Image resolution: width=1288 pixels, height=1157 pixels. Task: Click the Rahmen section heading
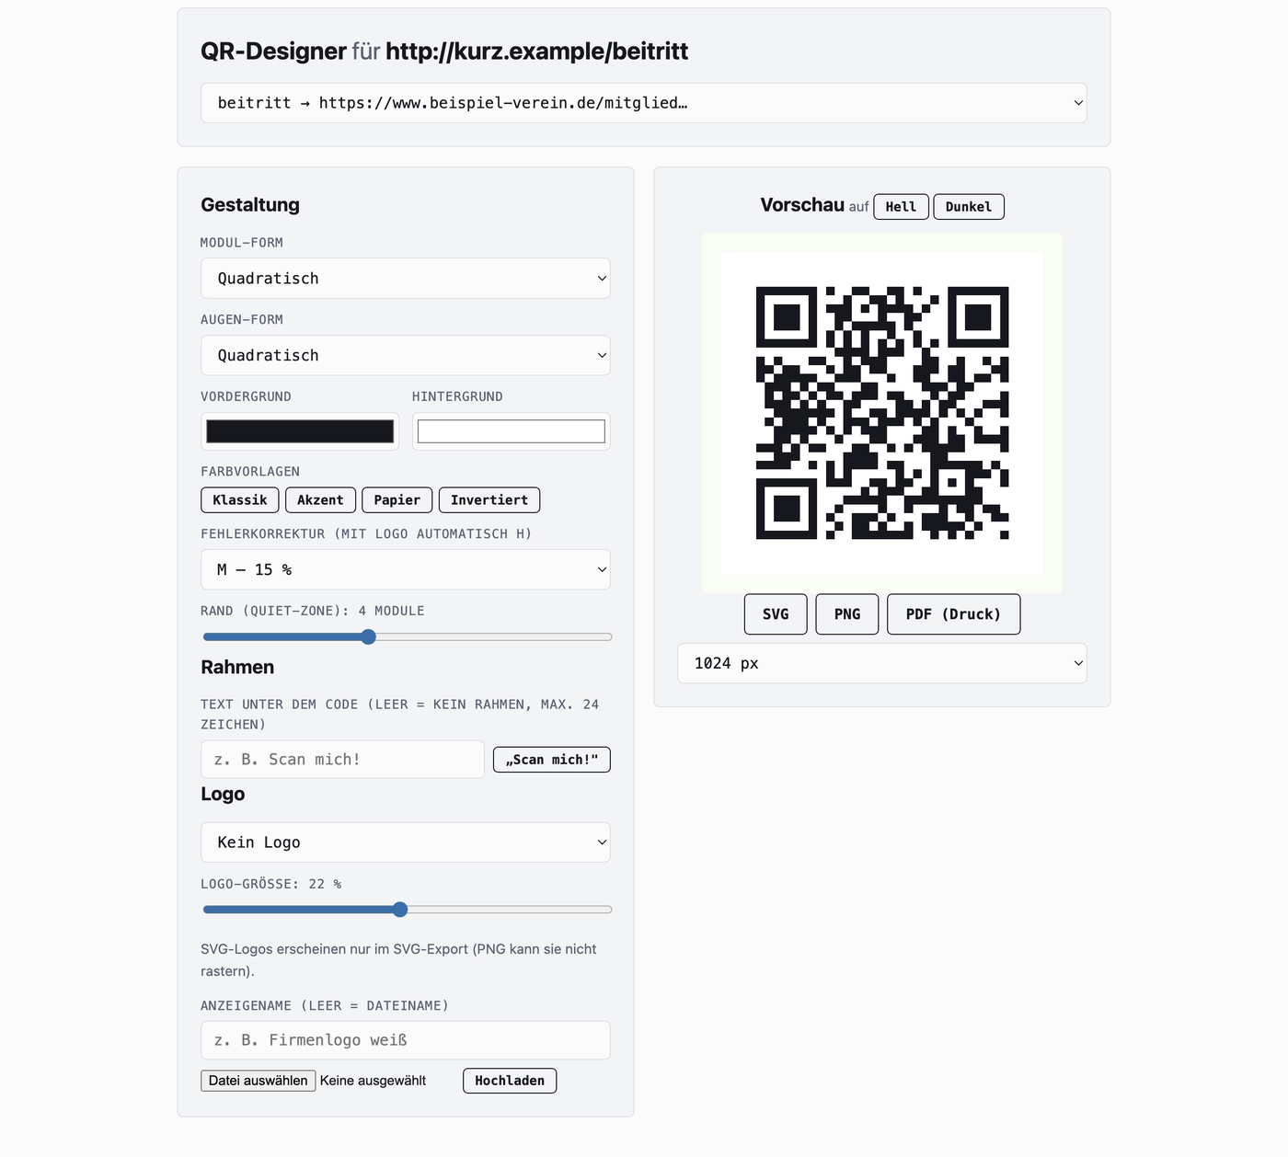coord(237,668)
